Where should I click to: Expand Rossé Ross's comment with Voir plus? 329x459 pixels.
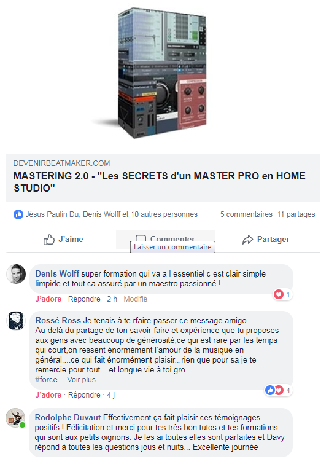[81, 379]
